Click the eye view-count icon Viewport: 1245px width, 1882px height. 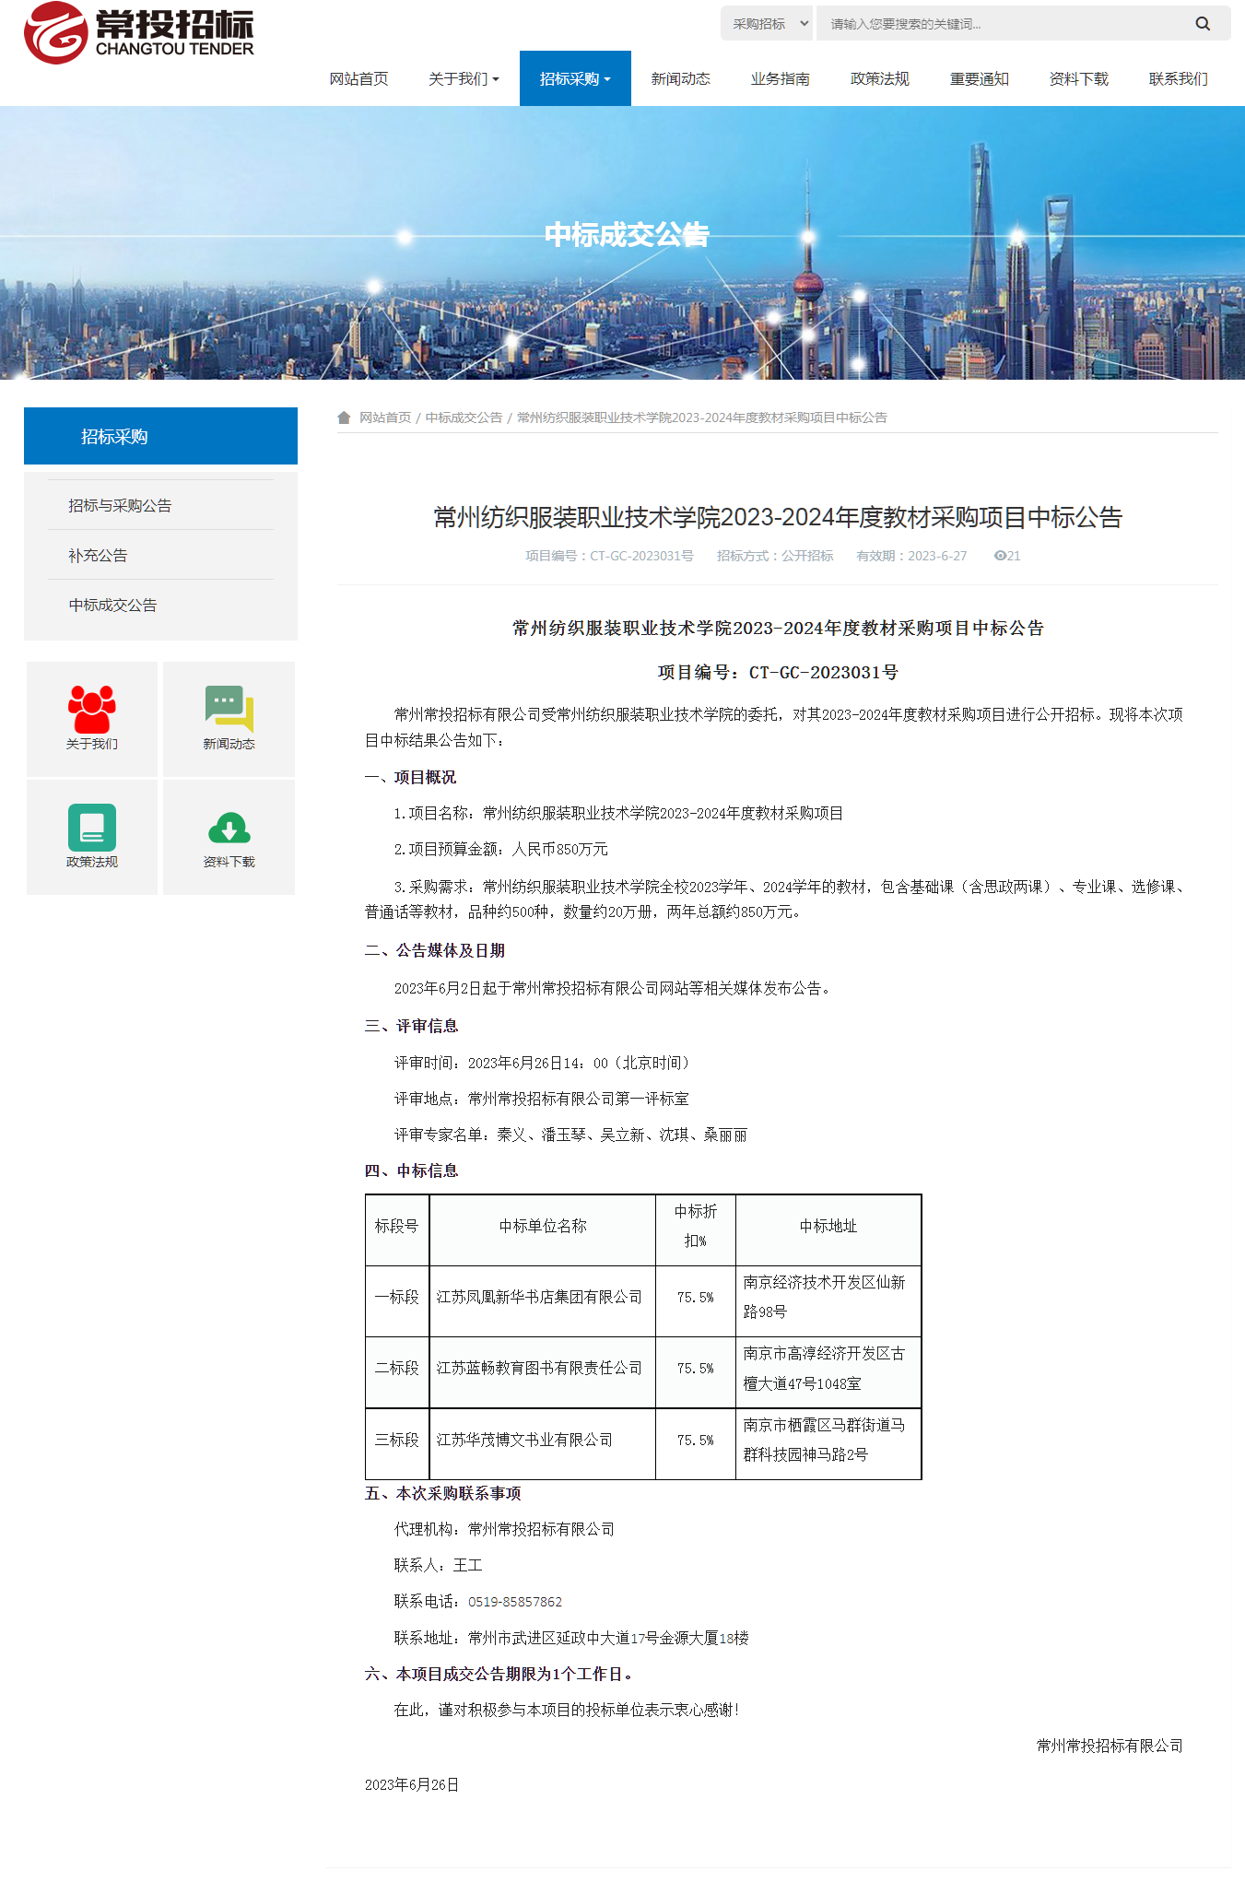tap(1000, 556)
